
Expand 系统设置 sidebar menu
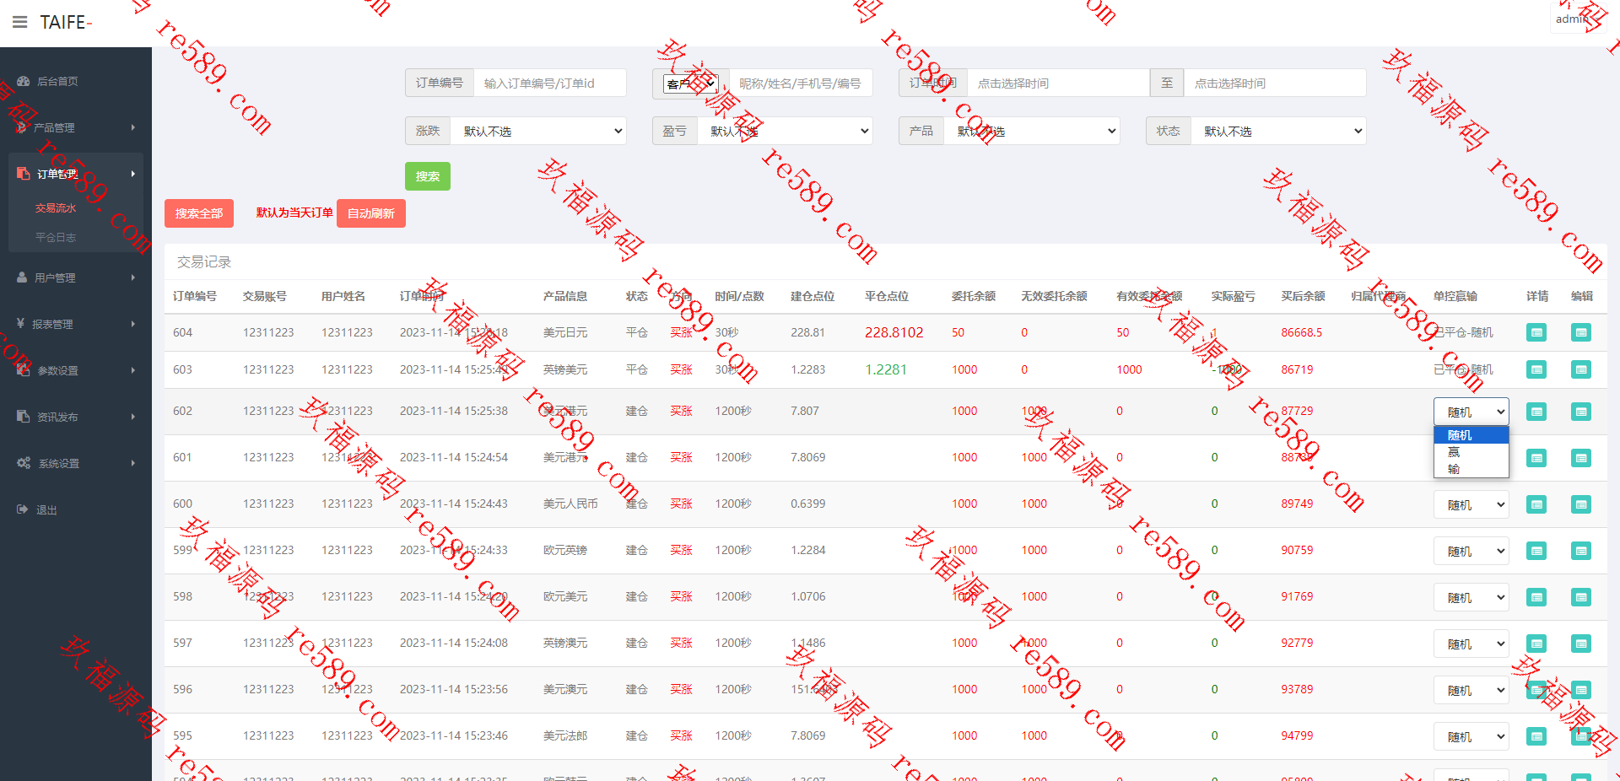pyautogui.click(x=76, y=463)
